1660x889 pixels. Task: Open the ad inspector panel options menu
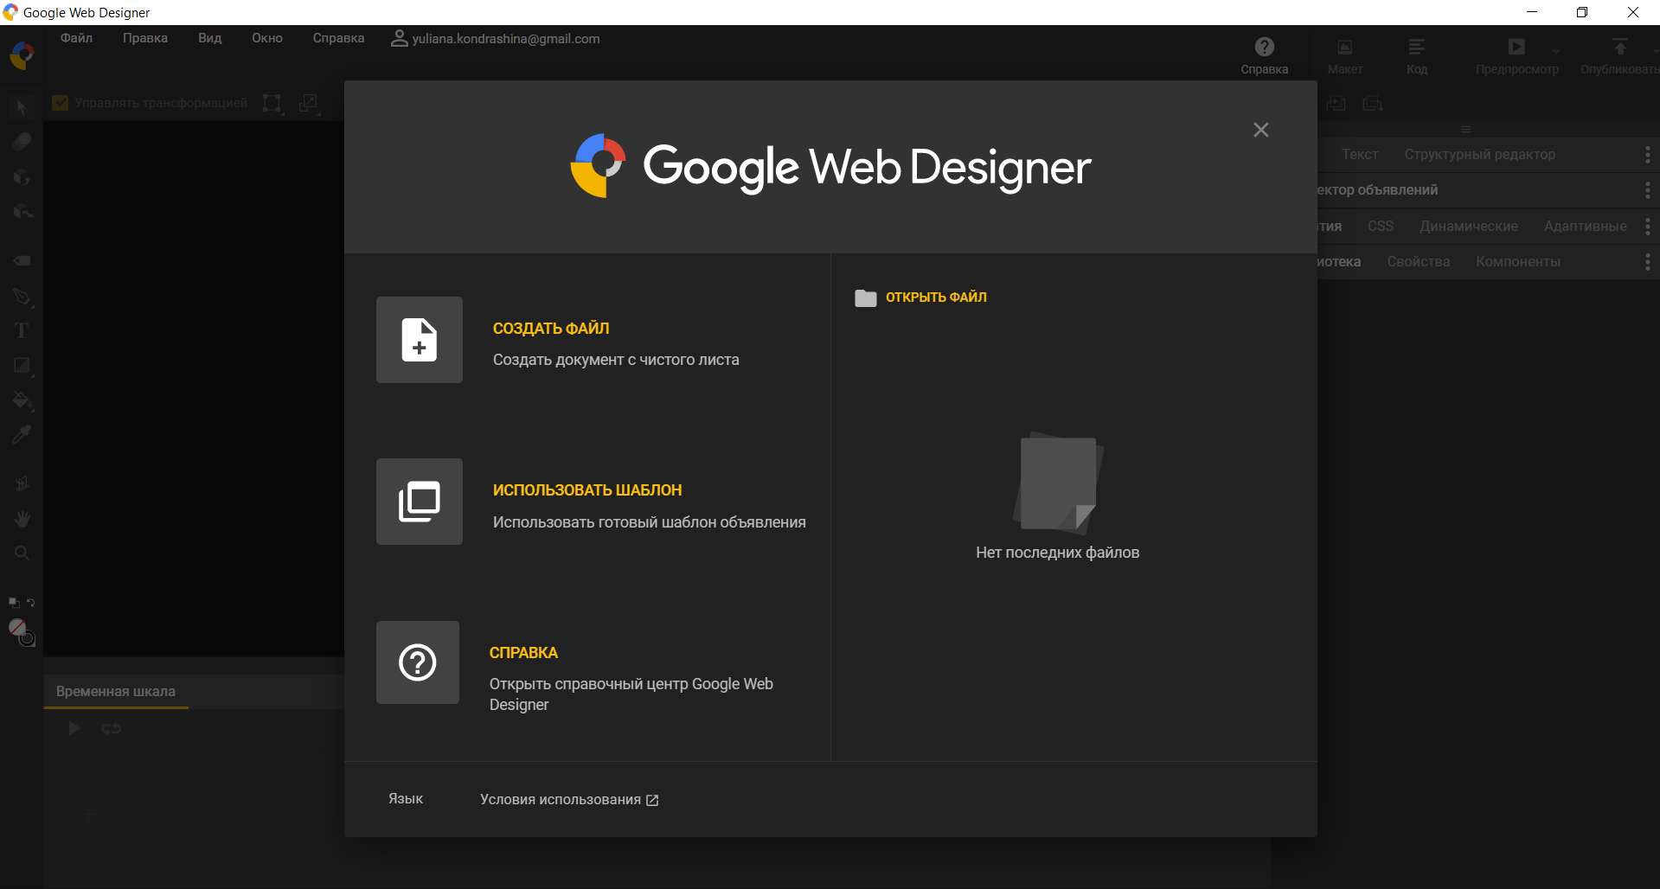click(1647, 190)
